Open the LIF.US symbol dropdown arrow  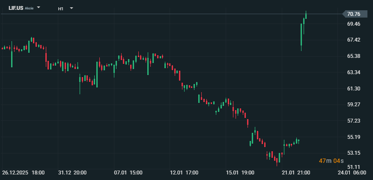coord(39,8)
